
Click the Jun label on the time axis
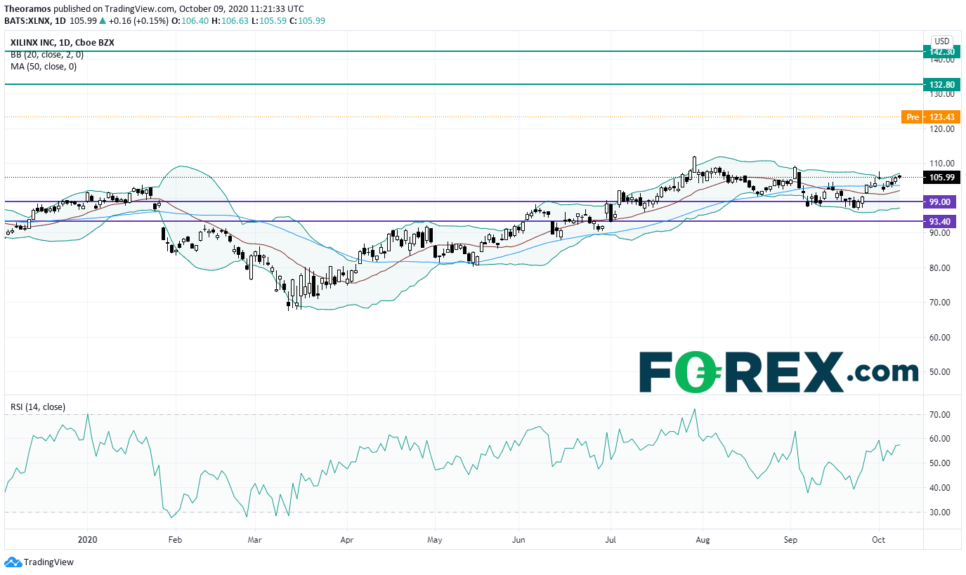(x=518, y=541)
